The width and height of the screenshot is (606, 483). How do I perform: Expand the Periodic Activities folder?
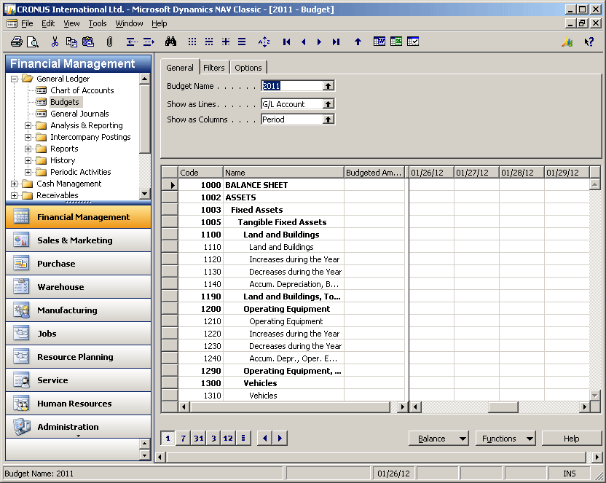click(28, 172)
